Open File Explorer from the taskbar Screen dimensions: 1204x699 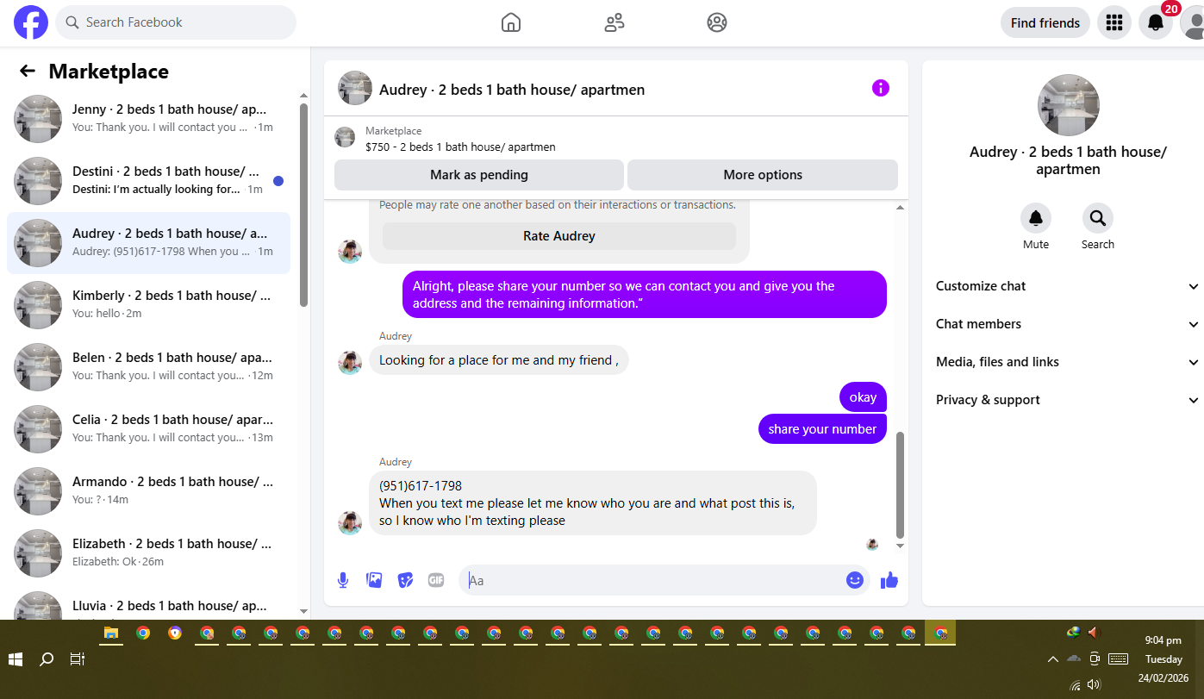click(110, 633)
